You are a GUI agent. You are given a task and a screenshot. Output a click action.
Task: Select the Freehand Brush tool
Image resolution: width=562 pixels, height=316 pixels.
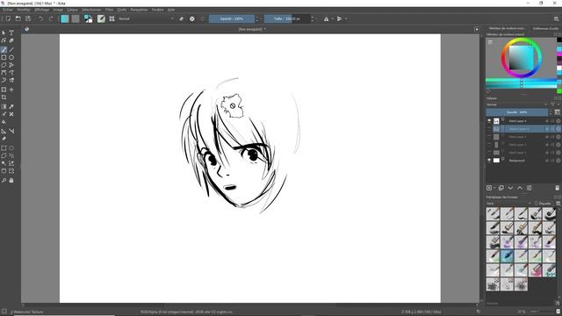point(4,50)
